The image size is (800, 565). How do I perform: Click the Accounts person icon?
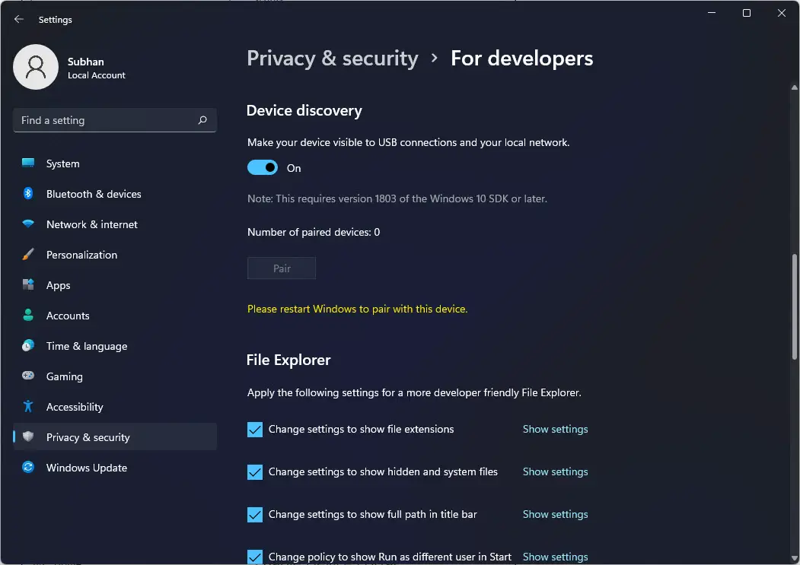(x=28, y=315)
